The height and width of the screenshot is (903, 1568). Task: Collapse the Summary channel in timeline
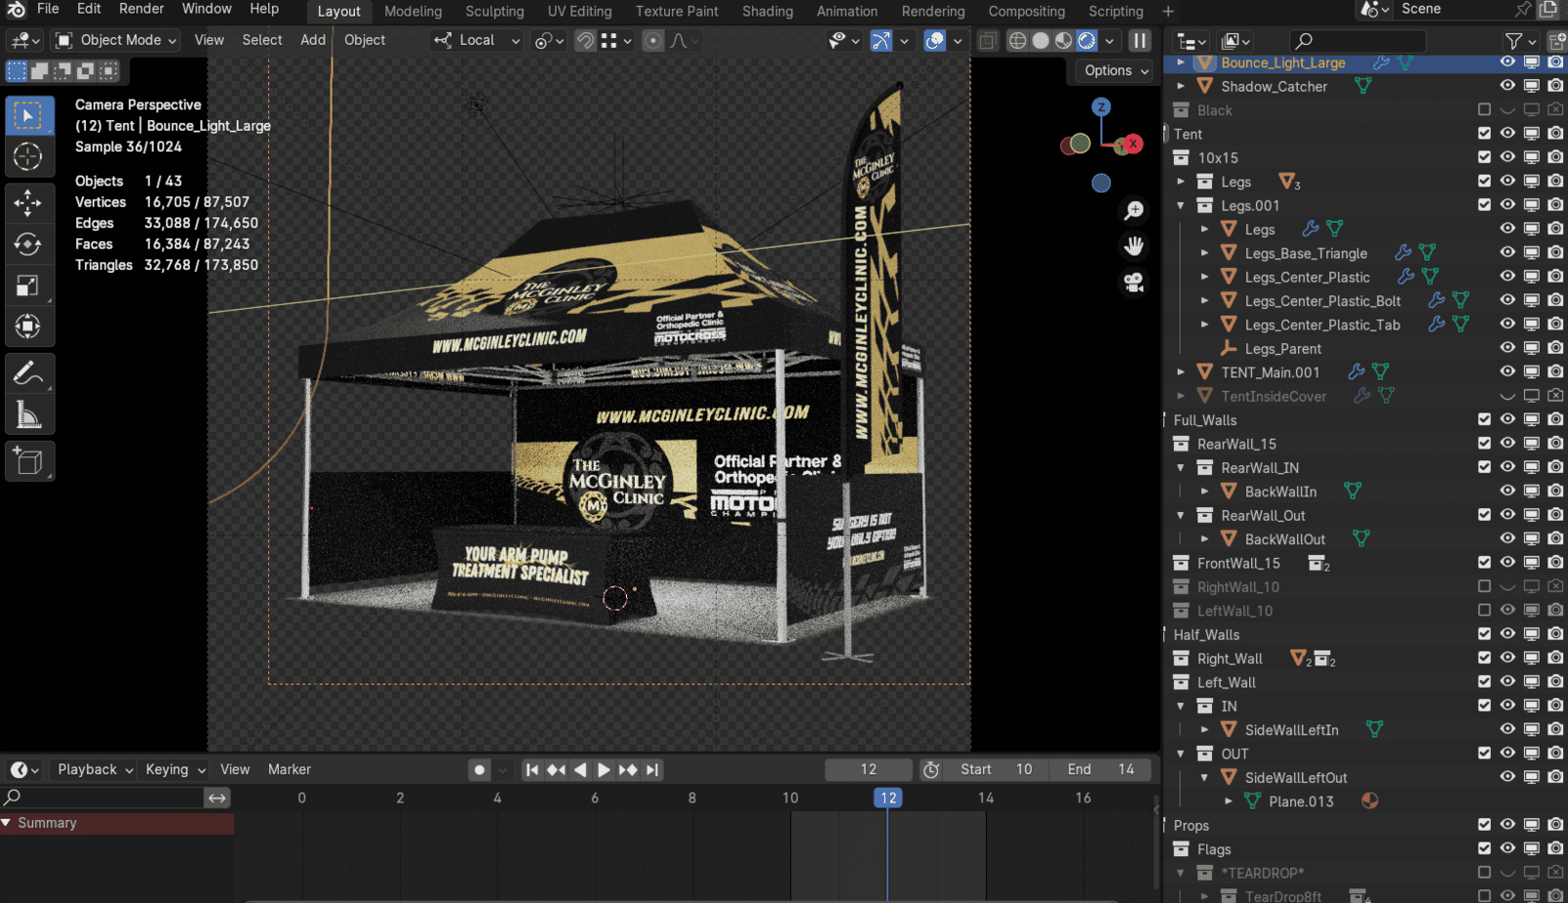(7, 823)
